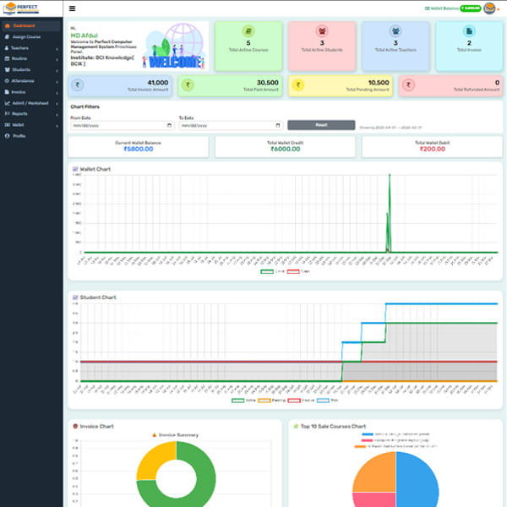Click the Total Active Students card icon
Screen dimensions: 507x507
point(322,31)
